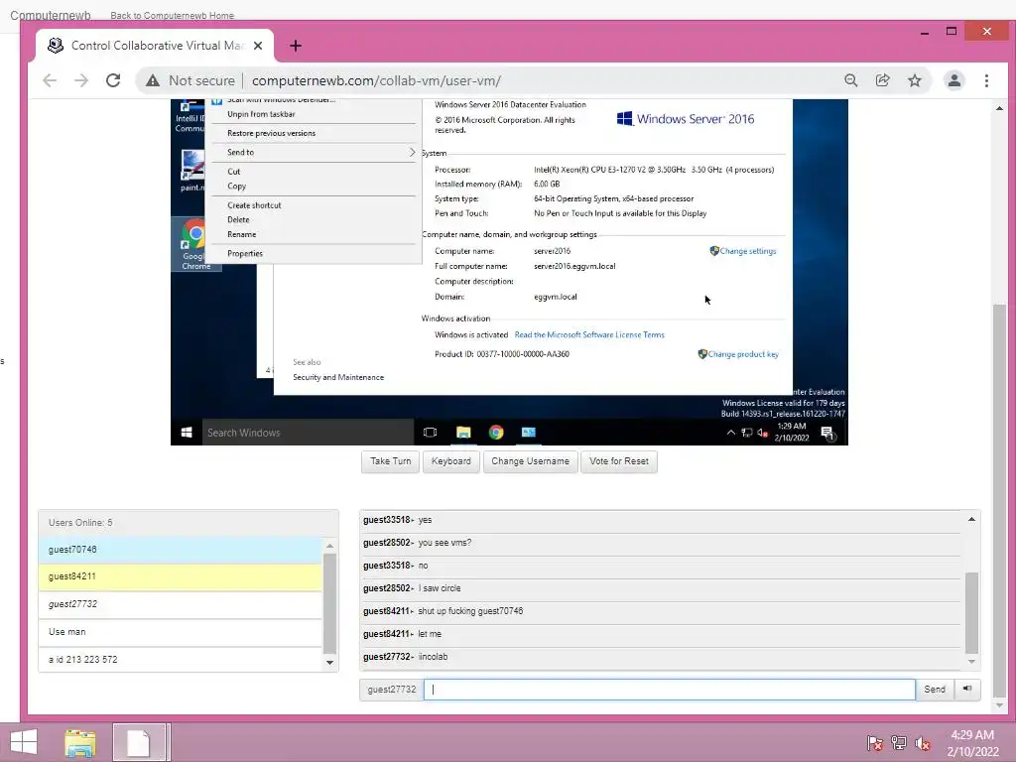Click the Take Turn button
Screen dimensions: 1016x762
391,461
